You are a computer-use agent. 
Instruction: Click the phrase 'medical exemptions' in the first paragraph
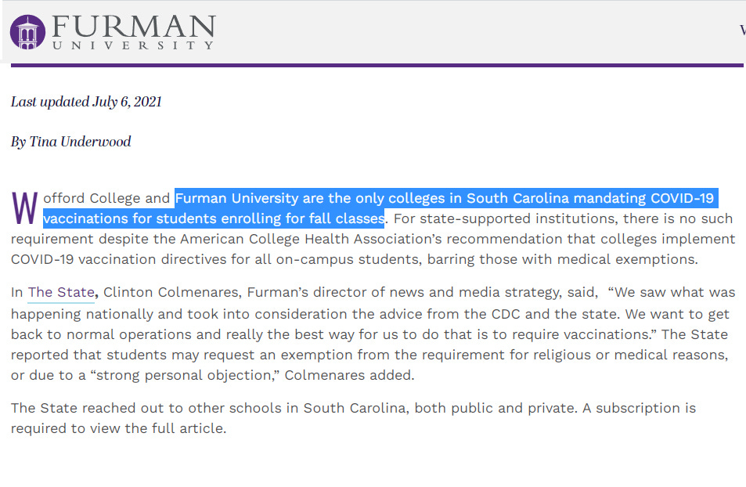pos(626,259)
